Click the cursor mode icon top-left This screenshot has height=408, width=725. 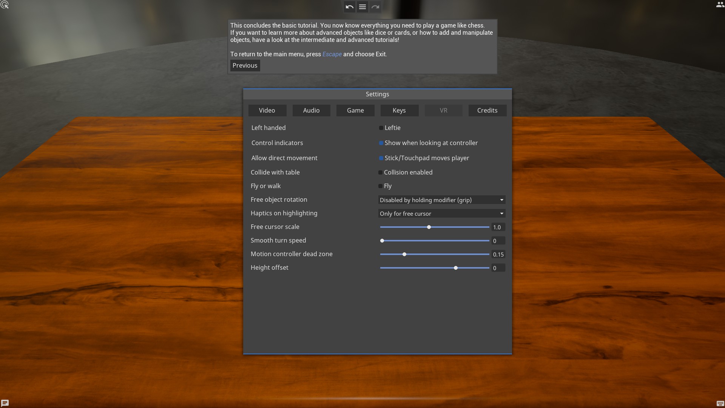5,5
